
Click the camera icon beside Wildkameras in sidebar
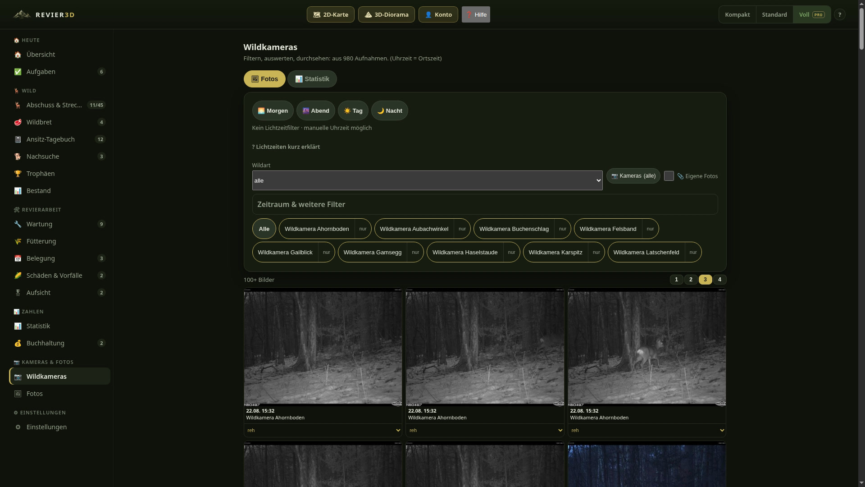coord(18,377)
